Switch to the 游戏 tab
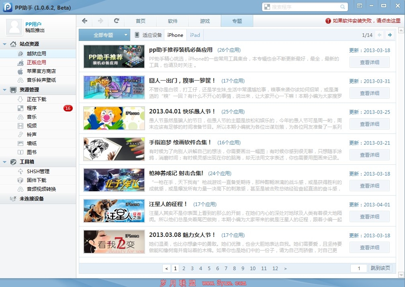405x287 pixels. (205, 21)
